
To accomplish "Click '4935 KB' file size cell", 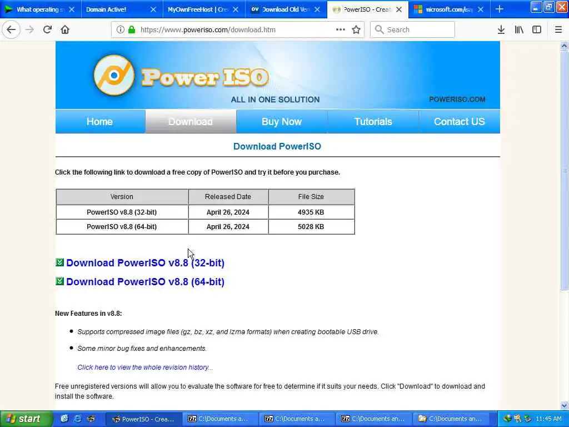I will 311,212.
